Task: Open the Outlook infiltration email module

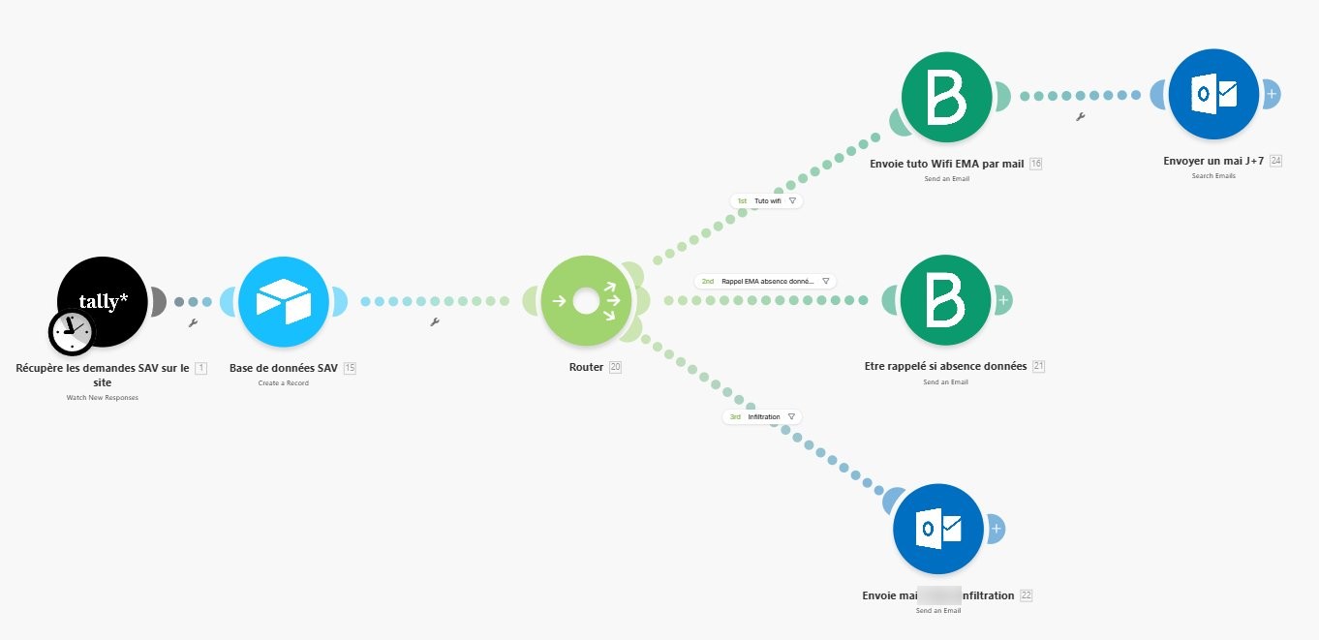Action: point(938,529)
